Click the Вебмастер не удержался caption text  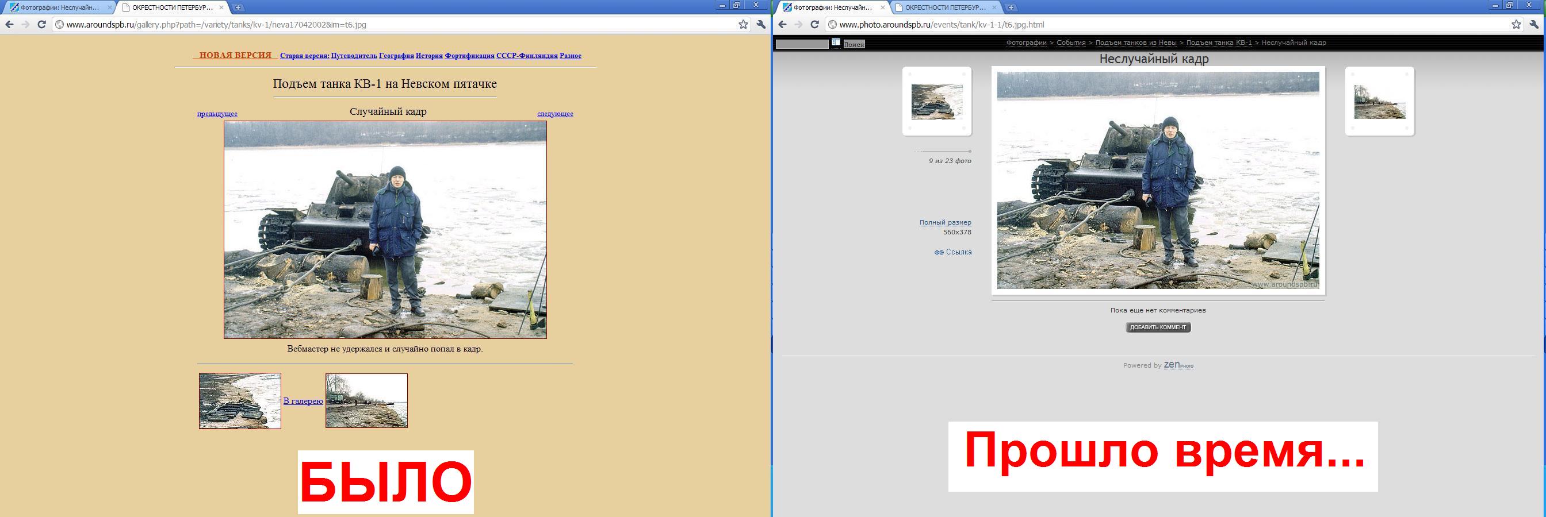[385, 349]
